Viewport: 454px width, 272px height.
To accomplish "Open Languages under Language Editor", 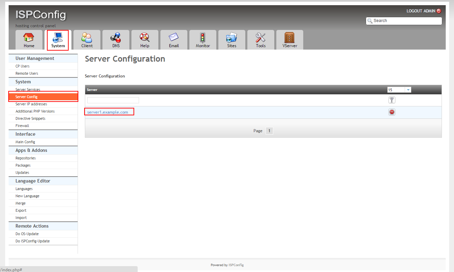I will 43,189.
